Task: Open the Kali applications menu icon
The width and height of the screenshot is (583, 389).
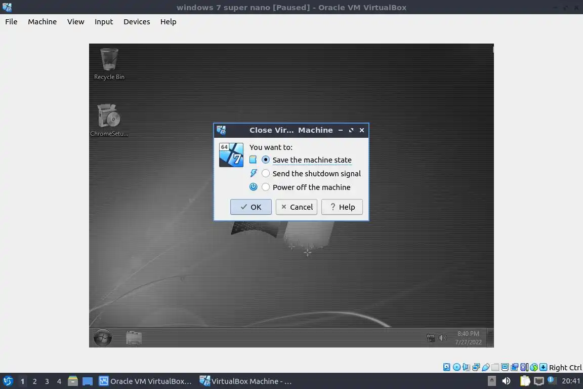Action: coord(8,381)
